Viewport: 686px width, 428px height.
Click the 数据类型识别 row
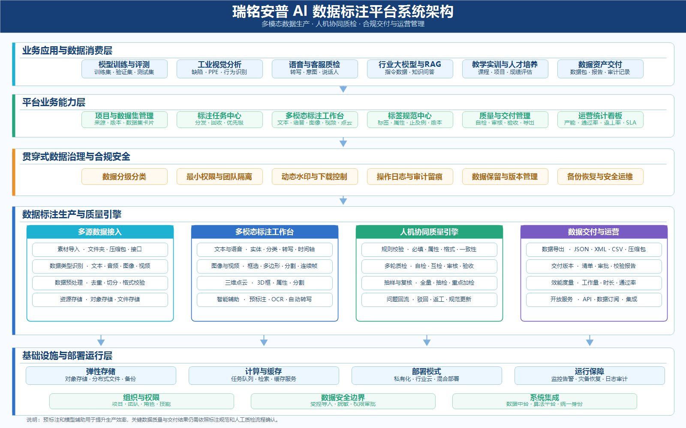(100, 266)
